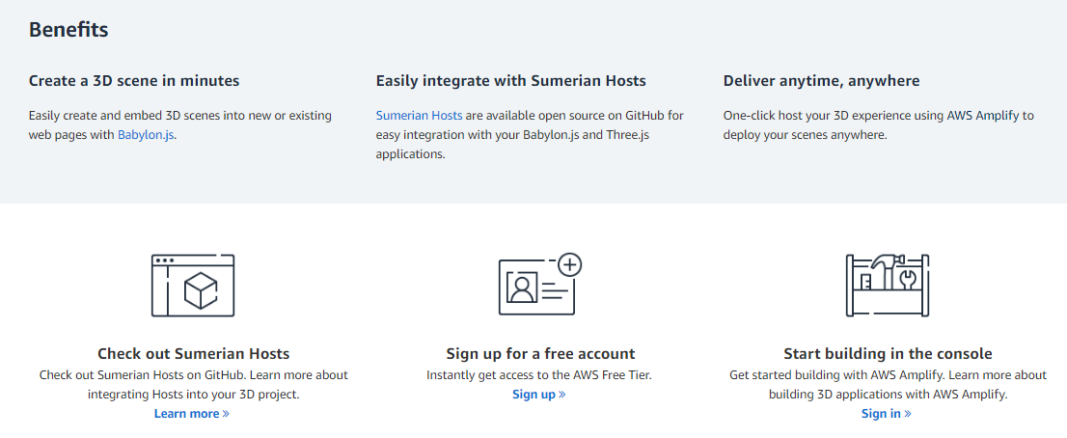This screenshot has height=438, width=1067.
Task: Click the chevron arrows after Sign in
Action: [x=908, y=414]
